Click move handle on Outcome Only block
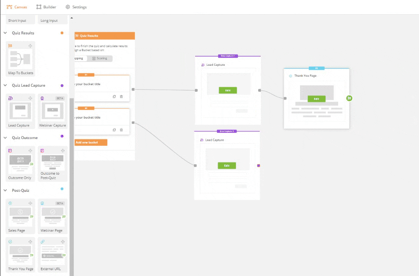The width and height of the screenshot is (419, 276). [30, 150]
